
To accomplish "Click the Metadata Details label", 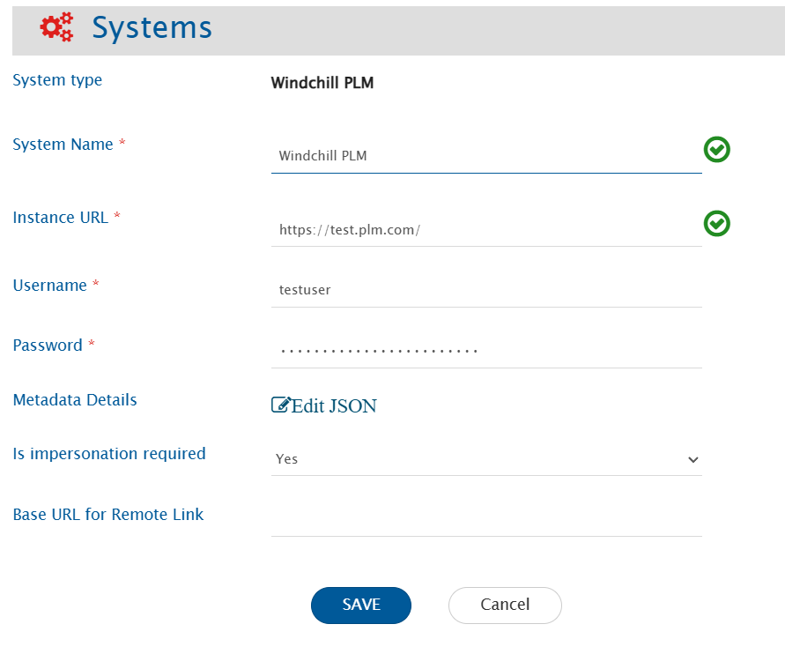I will (75, 399).
